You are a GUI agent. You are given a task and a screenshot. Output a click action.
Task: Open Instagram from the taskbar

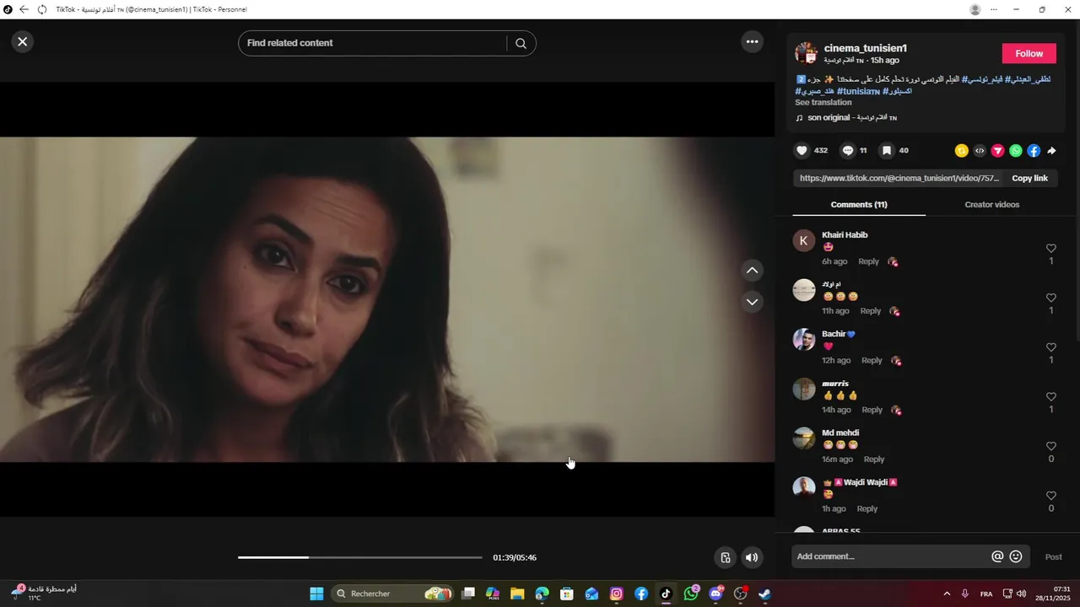tap(617, 594)
